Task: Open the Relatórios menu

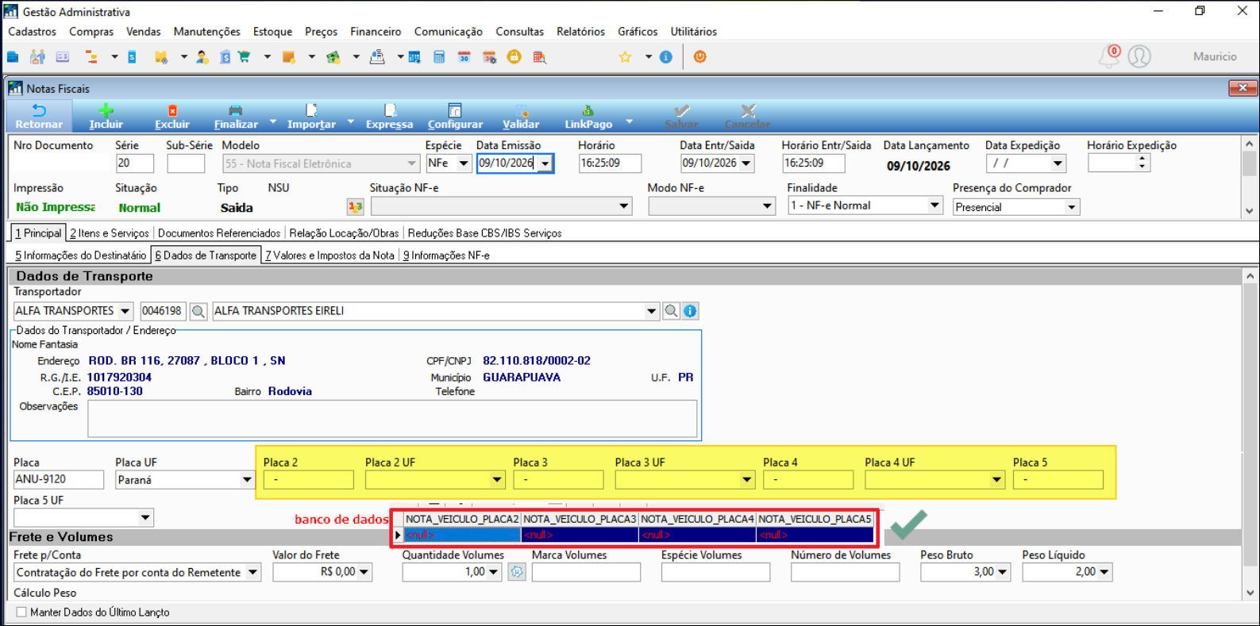Action: tap(580, 32)
